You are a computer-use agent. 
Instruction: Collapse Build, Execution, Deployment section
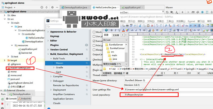click(x=48, y=54)
